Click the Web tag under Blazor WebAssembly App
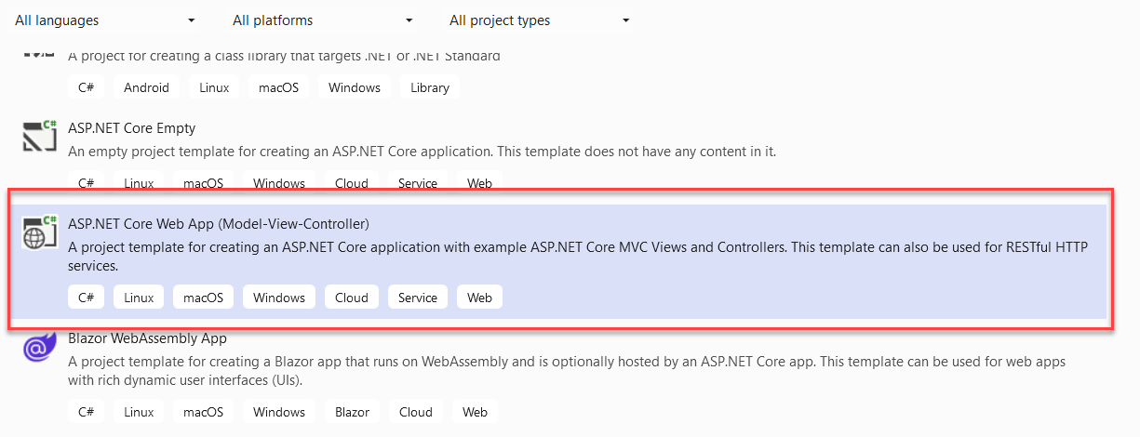1140x437 pixels. click(475, 412)
